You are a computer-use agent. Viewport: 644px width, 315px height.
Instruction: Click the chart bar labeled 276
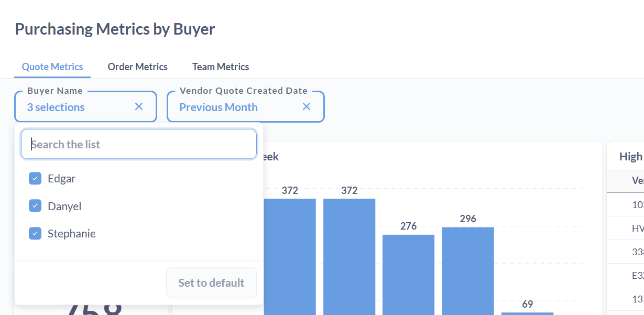coord(408,275)
